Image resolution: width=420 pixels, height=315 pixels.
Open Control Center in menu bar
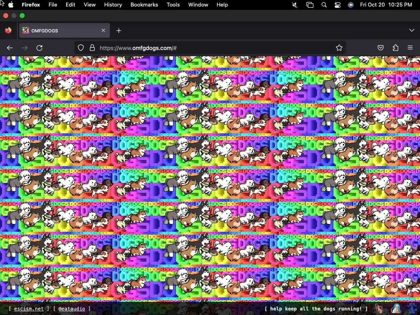(x=338, y=5)
